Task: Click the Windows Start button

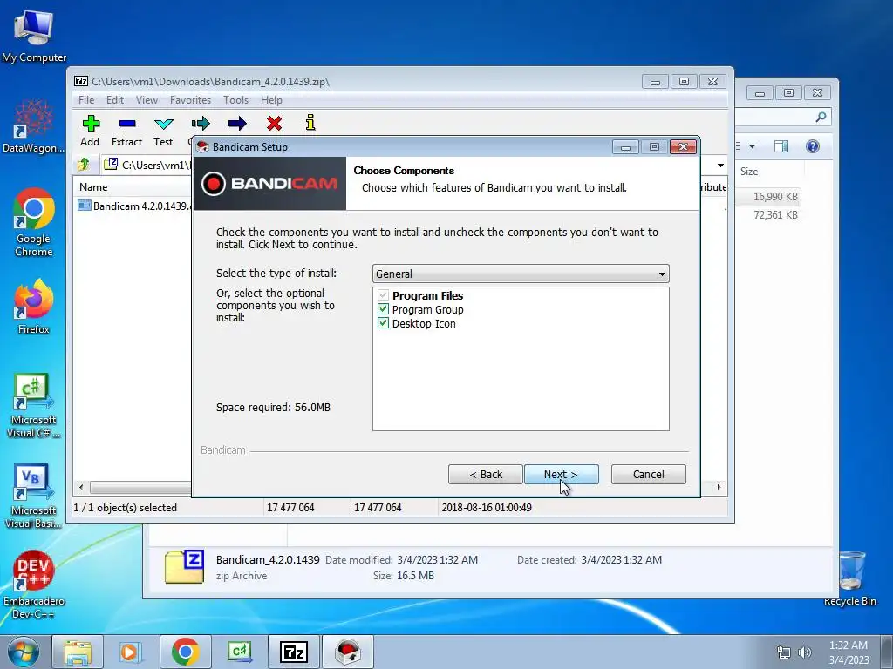Action: point(23,652)
